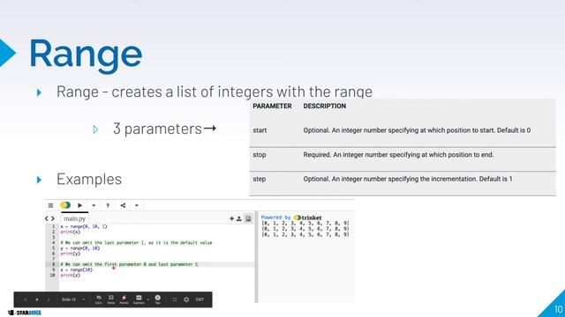Toggle Captions in presenter bar
Viewport: 565px width, 317px height.
tap(139, 299)
